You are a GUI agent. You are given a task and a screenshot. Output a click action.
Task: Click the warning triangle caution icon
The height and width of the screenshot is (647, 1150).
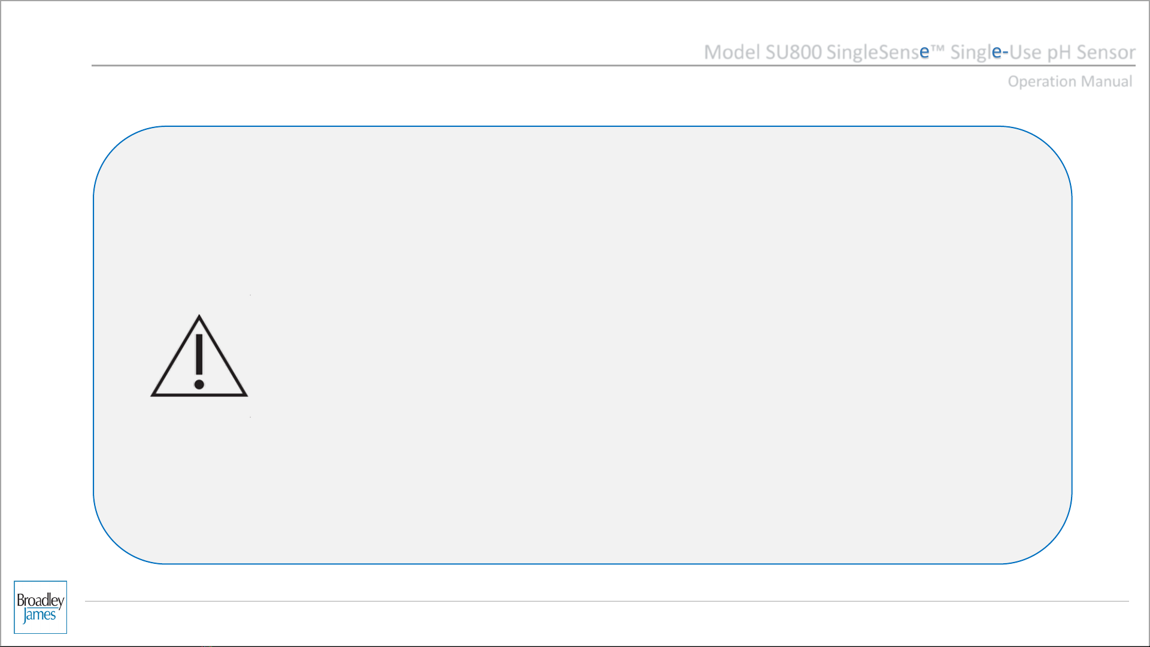(x=199, y=356)
